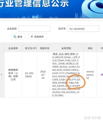Click the business scope domain list cell
The height and width of the screenshot is (122, 103).
(x=66, y=75)
